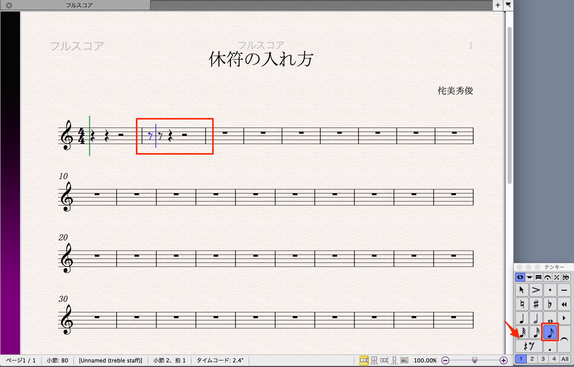Switch keypad to the Common Notes layout
The image size is (574, 367).
(520, 277)
